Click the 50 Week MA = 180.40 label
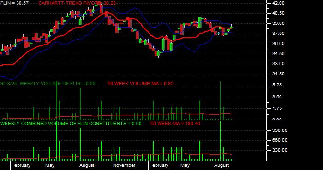Viewport: 323px width, 170px height. tap(175, 124)
